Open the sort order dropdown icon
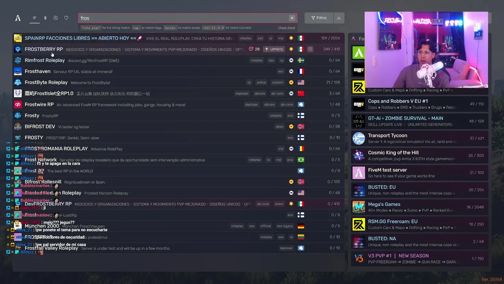 [339, 18]
